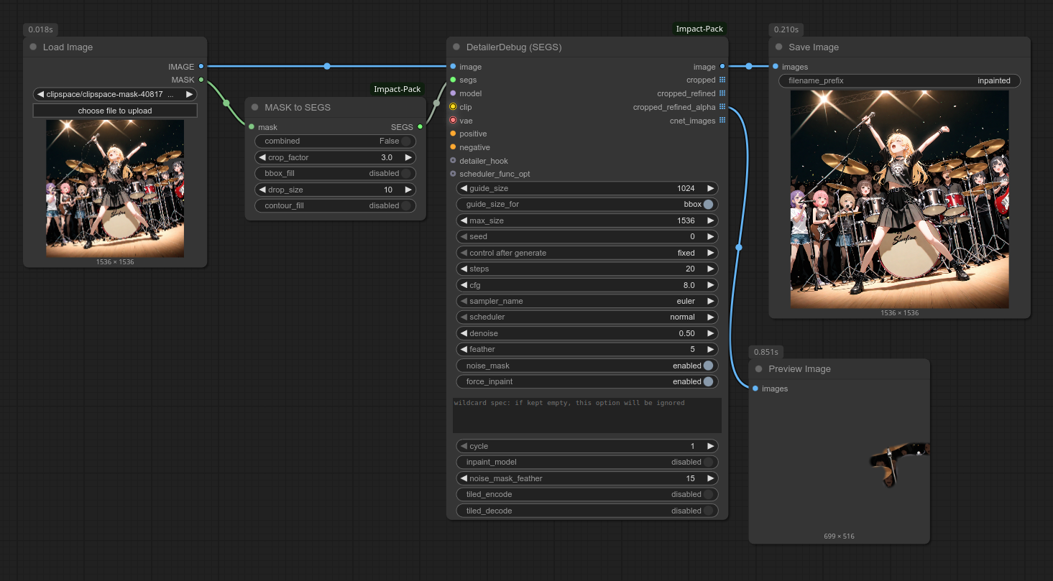Click the Impact-Pack badge on DetailerDebug

(x=699, y=29)
